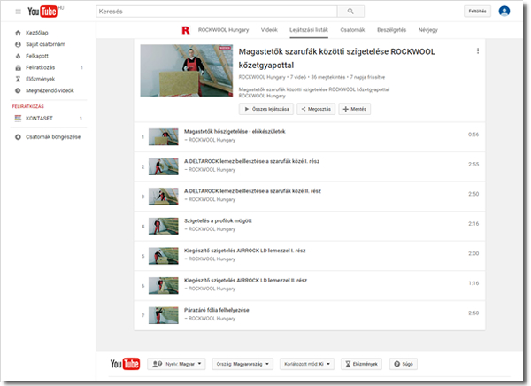Click the Megnézendő videók sidebar label
Screen dimensions: 531x386
coord(50,90)
